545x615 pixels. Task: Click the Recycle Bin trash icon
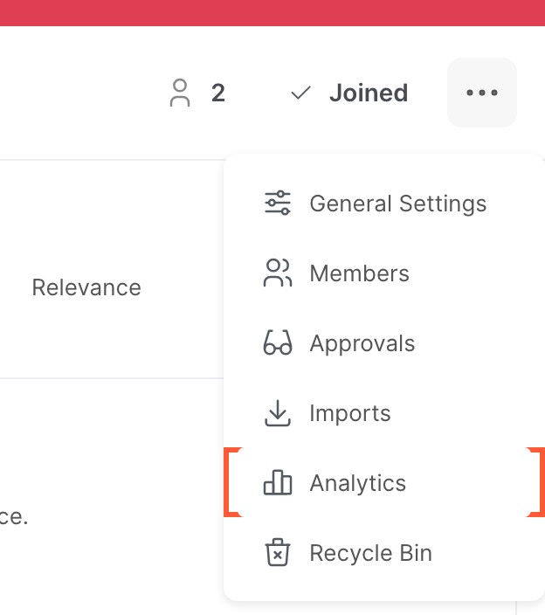tap(278, 552)
